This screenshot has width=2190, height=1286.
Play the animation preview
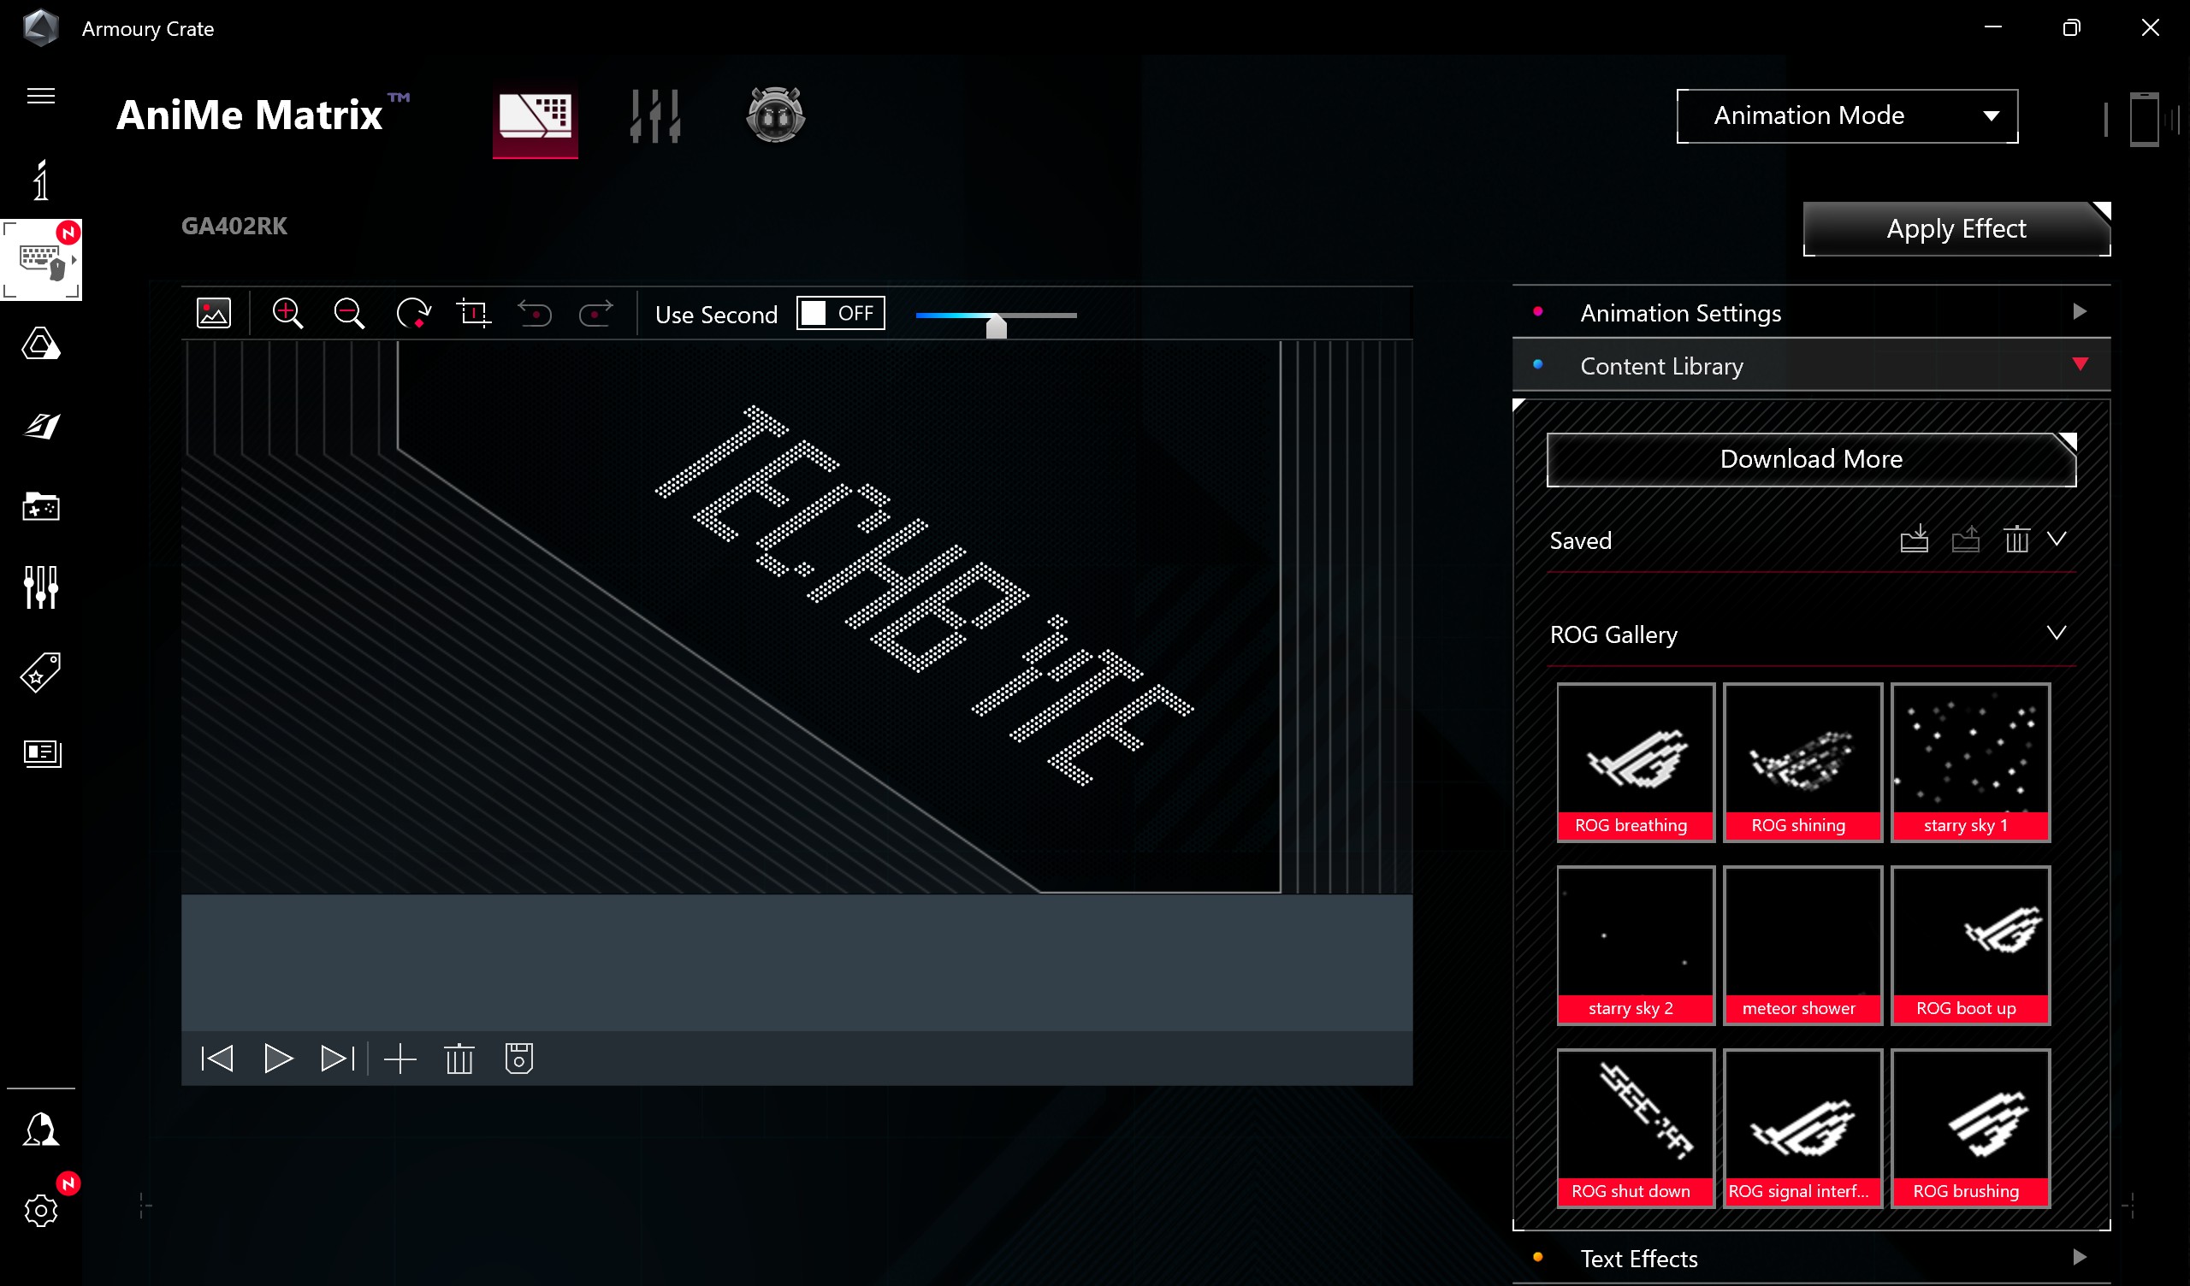pyautogui.click(x=278, y=1059)
